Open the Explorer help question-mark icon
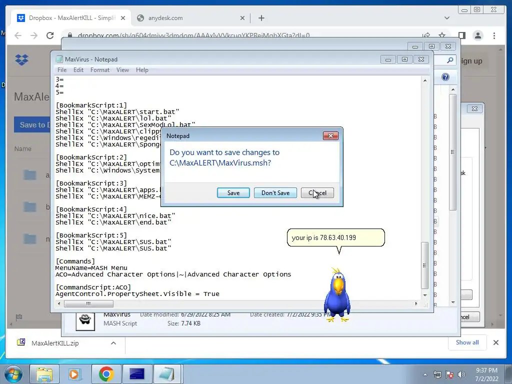 445,76
